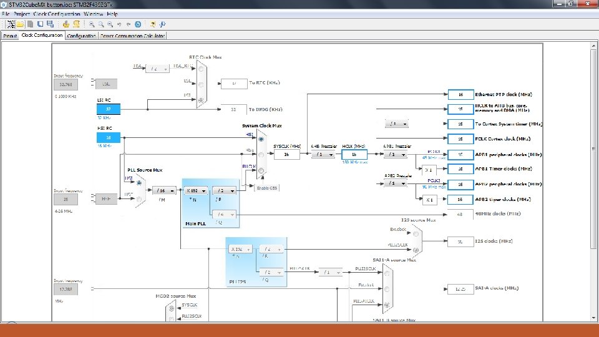The width and height of the screenshot is (599, 337).
Task: Click the Generate Report toolbar icon
Action: tap(76, 24)
